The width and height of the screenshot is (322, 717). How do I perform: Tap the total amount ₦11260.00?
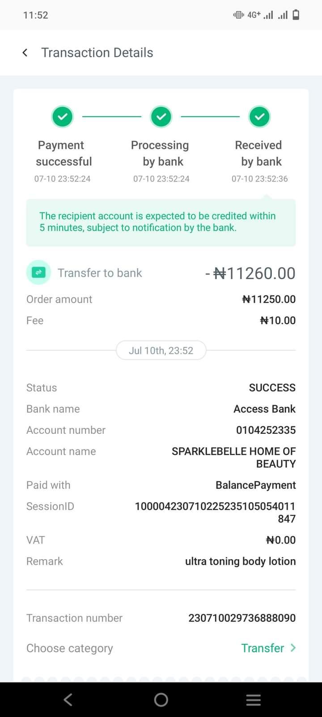click(x=254, y=273)
